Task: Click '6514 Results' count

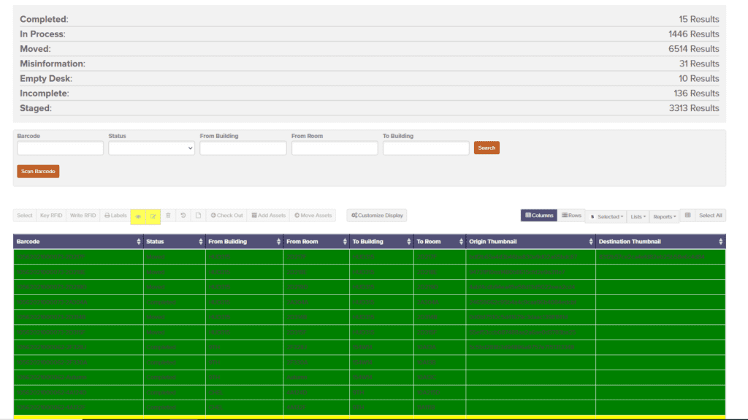Action: tap(694, 49)
